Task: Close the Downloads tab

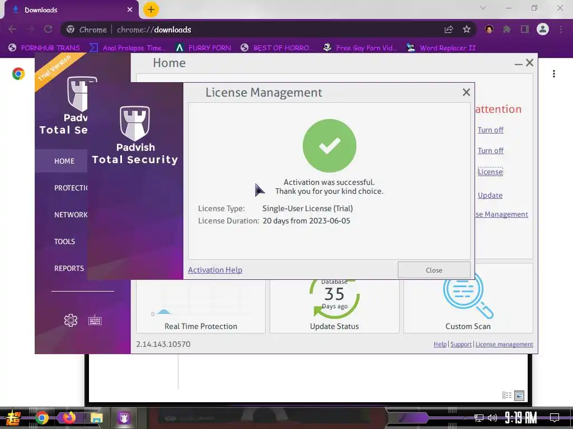Action: click(130, 10)
